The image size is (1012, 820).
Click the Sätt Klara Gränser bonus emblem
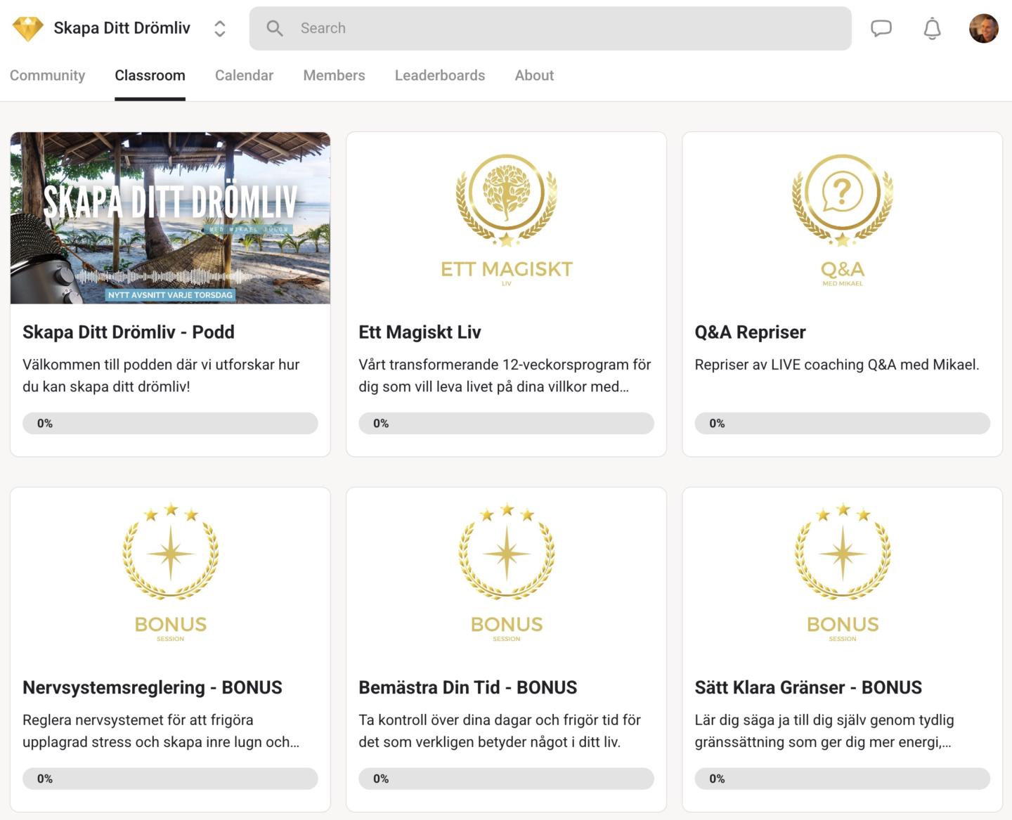[842, 552]
